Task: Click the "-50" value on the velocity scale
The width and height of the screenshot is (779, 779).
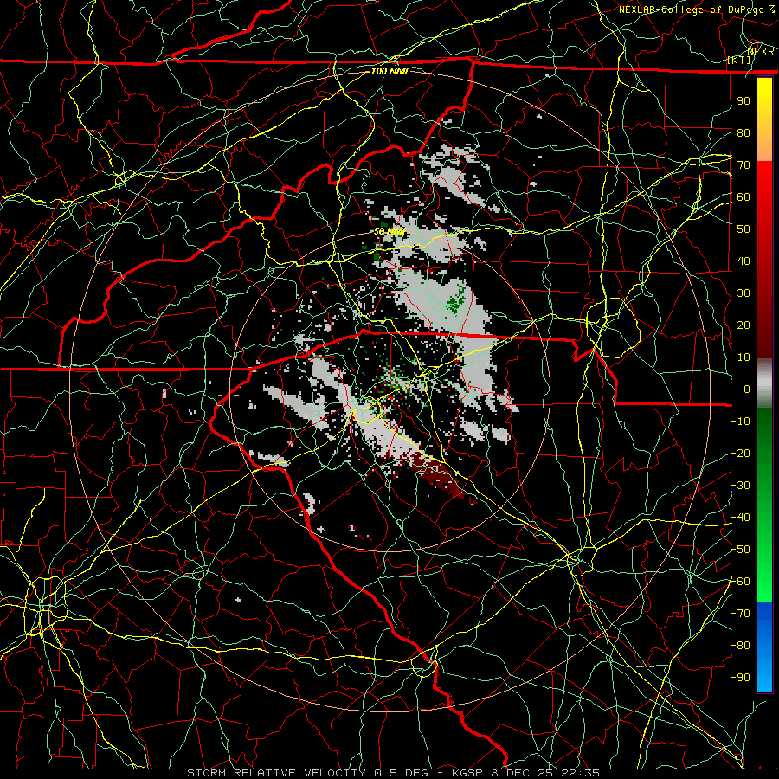Action: click(x=740, y=550)
